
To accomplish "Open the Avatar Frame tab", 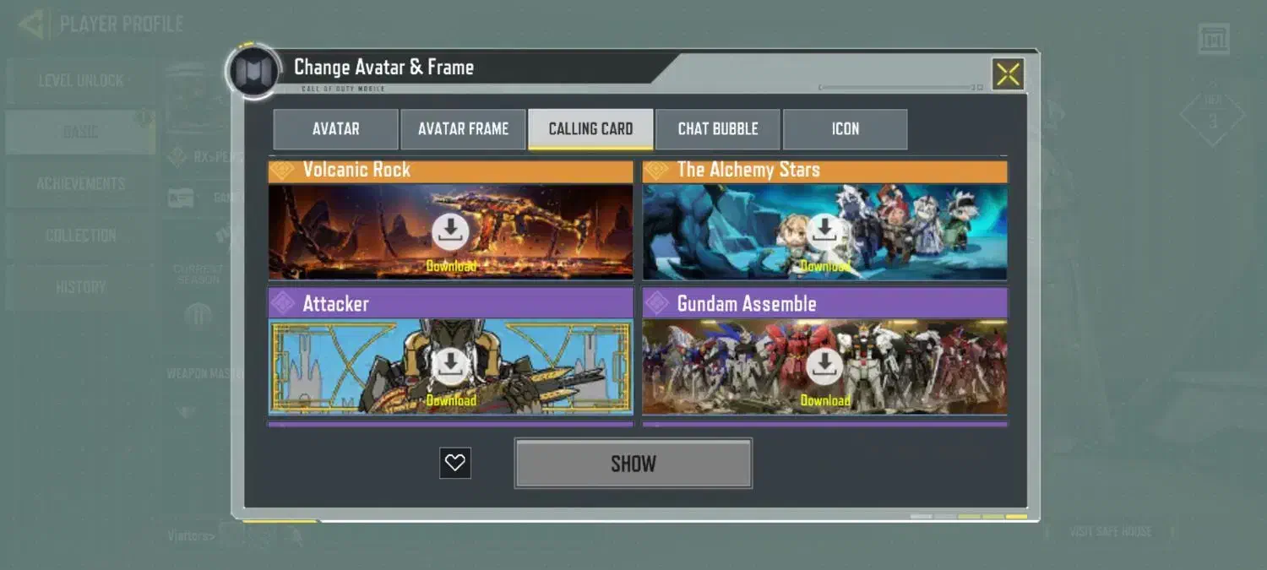I will pos(463,129).
